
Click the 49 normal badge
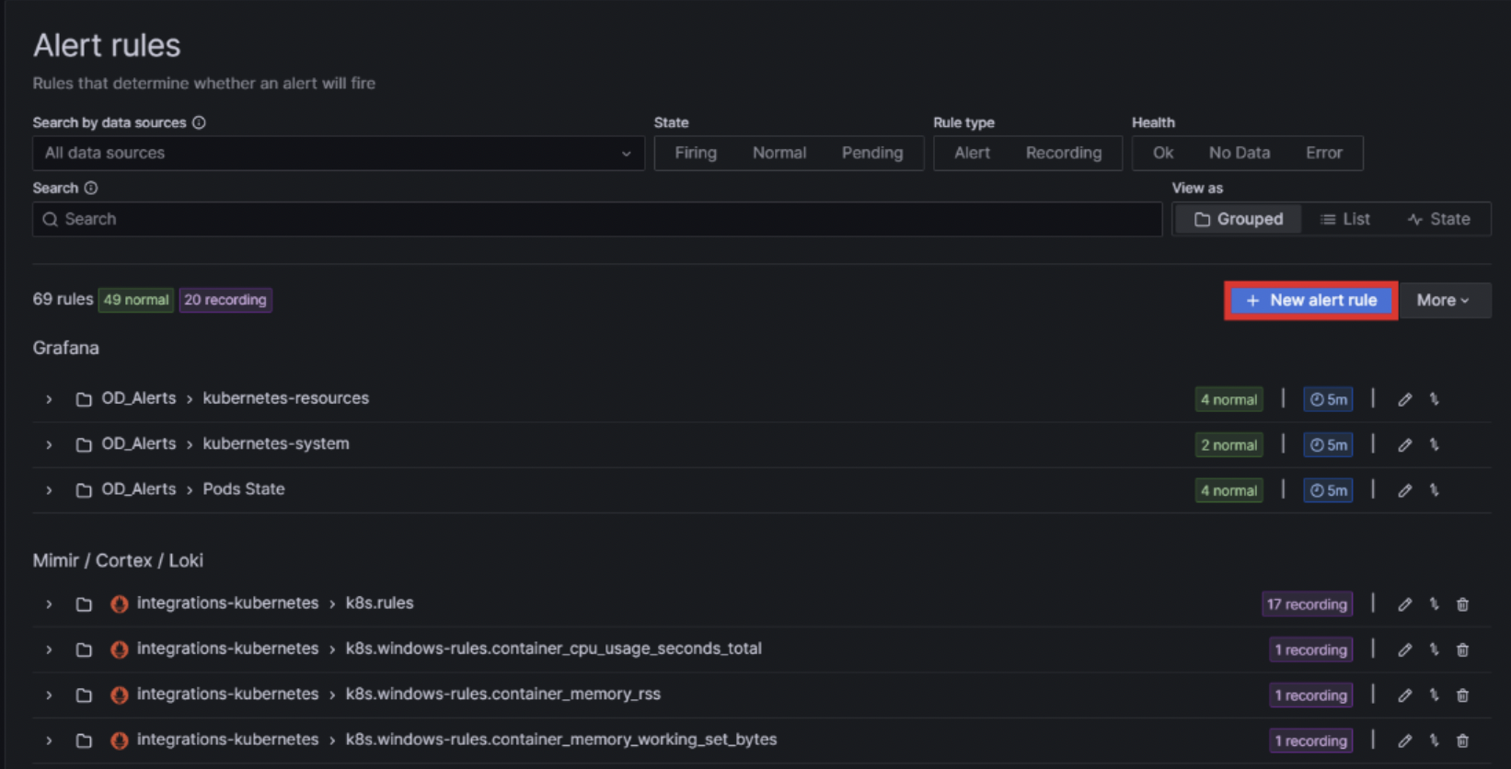pyautogui.click(x=136, y=300)
